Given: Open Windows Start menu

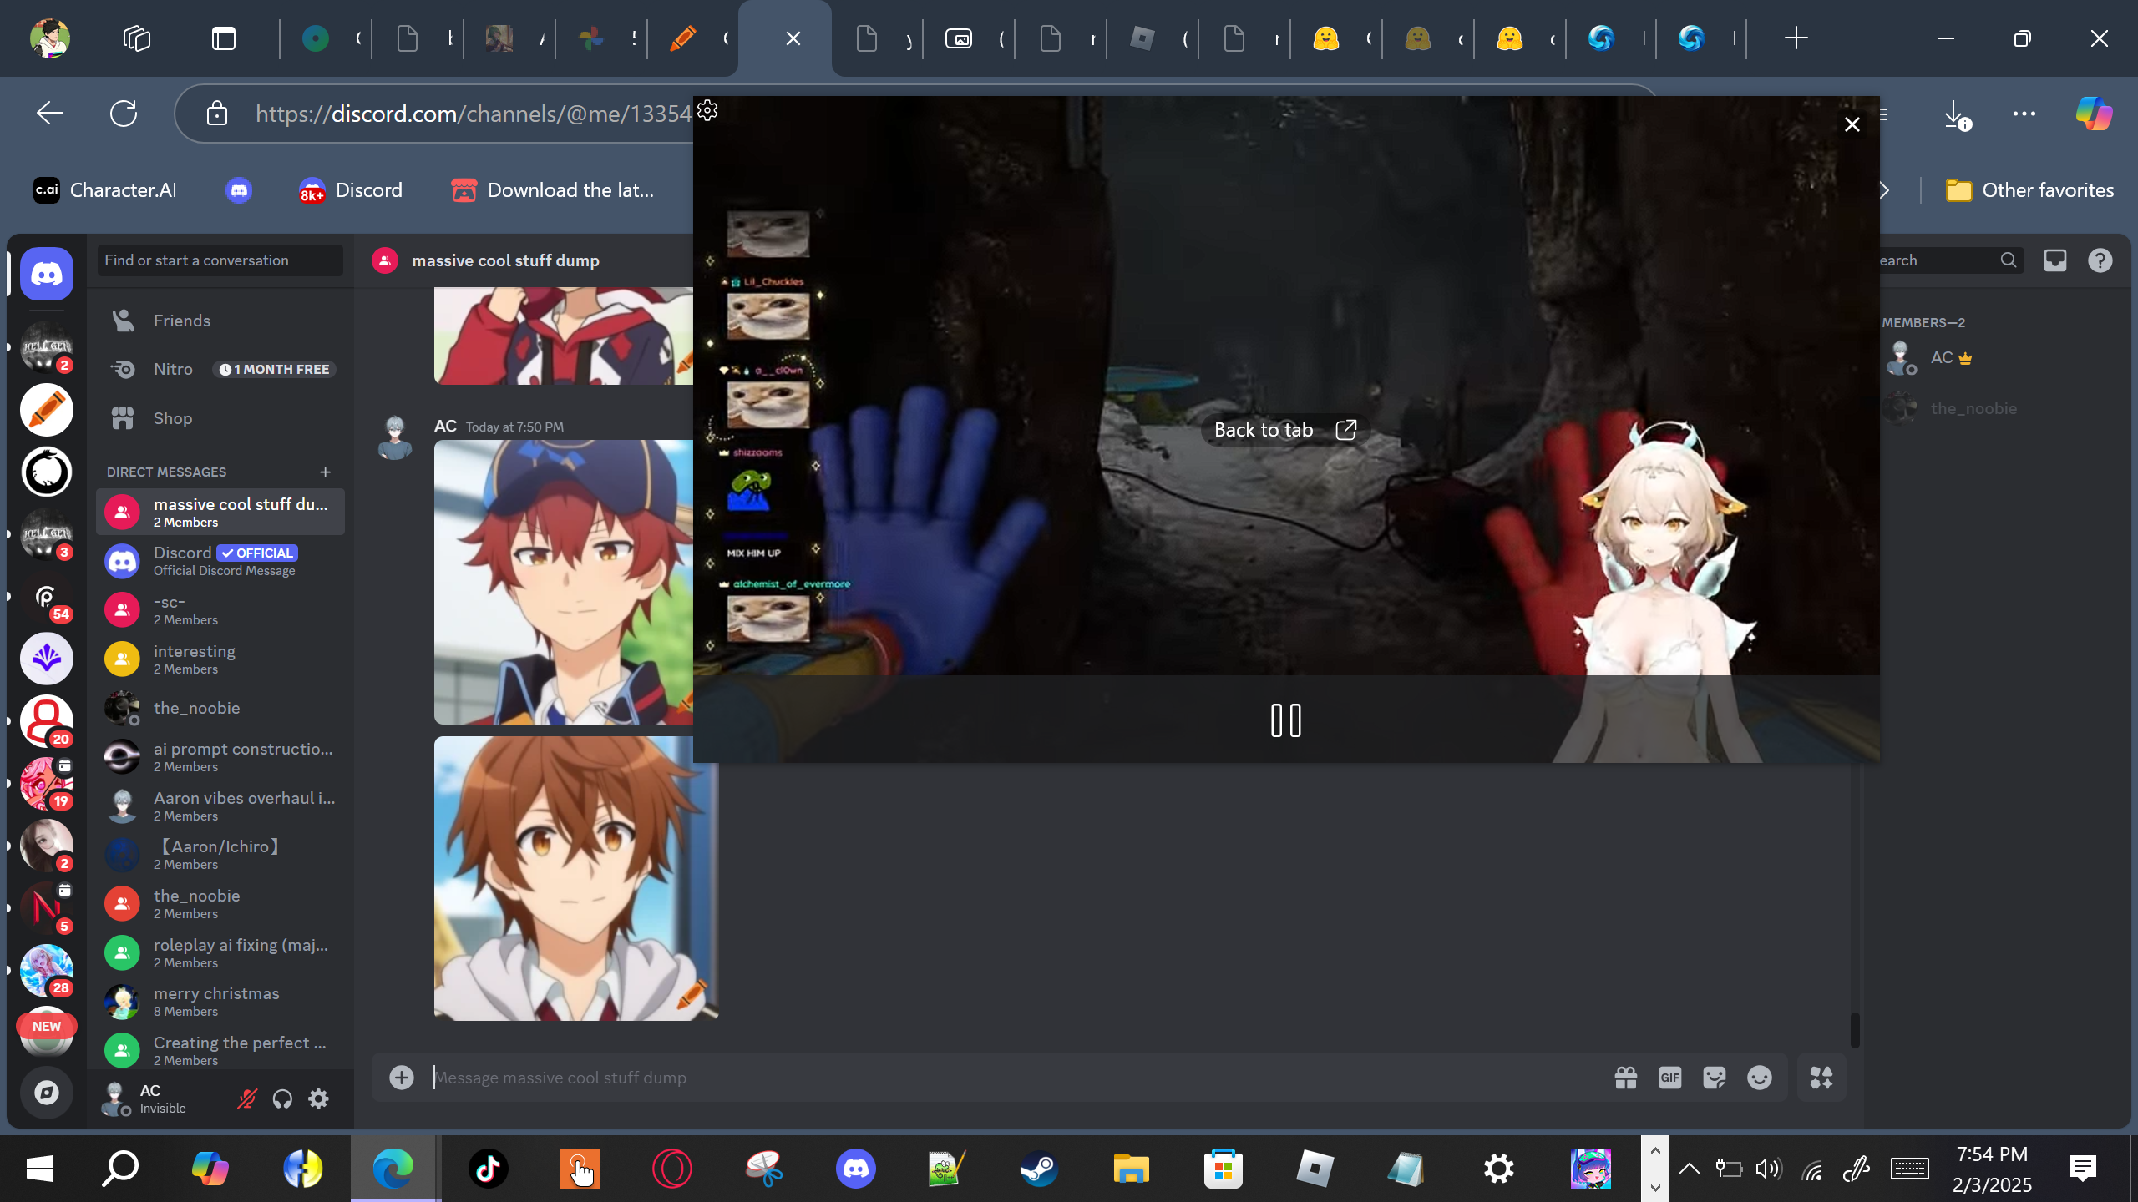Looking at the screenshot, I should click(x=40, y=1169).
